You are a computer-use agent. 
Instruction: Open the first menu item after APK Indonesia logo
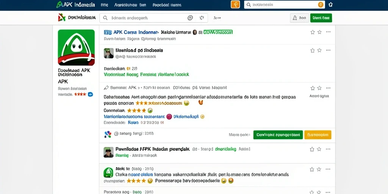pos(105,5)
